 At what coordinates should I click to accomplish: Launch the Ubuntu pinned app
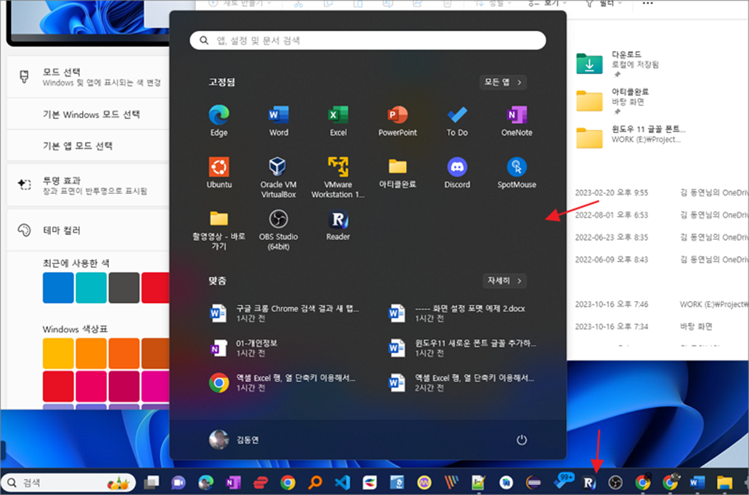pos(219,172)
